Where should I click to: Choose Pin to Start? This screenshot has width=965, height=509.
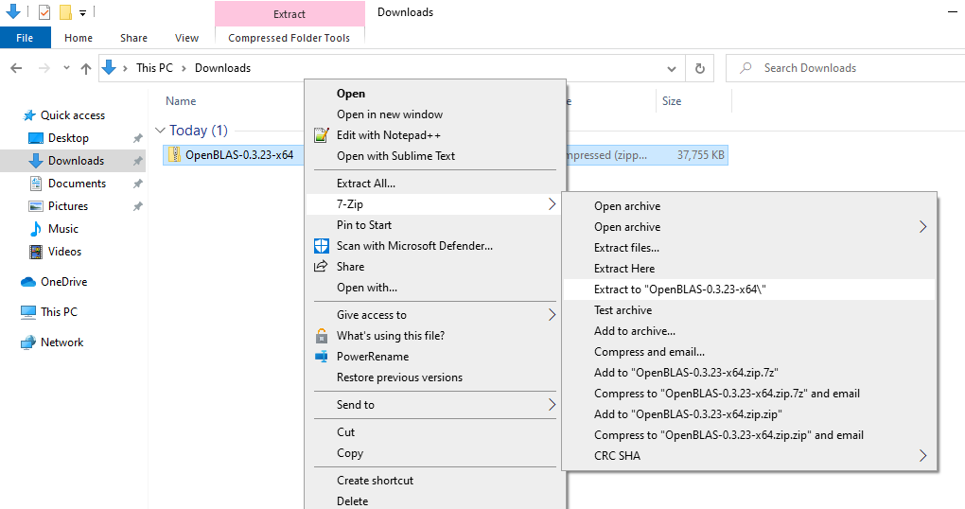point(435,225)
